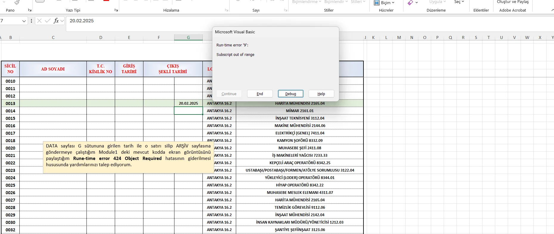Click the MAKİNE MÜHENDİSİ 2144.06 cell

[x=300, y=125]
